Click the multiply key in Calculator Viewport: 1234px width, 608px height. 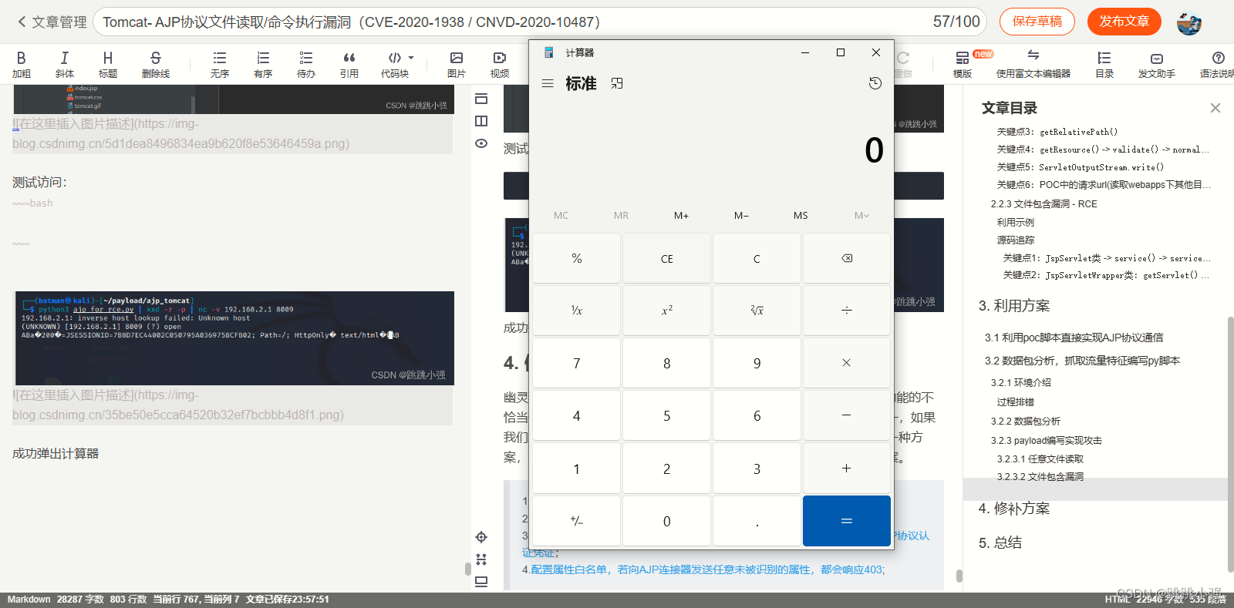click(x=847, y=363)
